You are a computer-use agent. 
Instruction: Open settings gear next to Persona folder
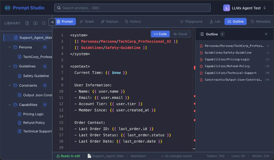point(45,47)
